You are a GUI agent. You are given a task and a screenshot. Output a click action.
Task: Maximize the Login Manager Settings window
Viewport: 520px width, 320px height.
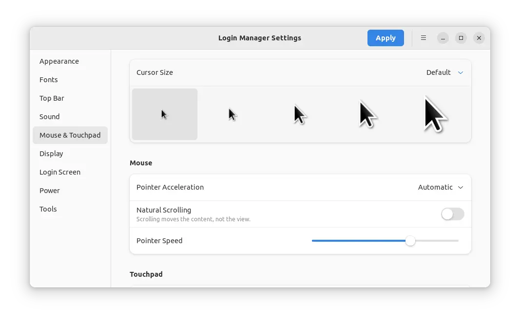[x=461, y=38]
